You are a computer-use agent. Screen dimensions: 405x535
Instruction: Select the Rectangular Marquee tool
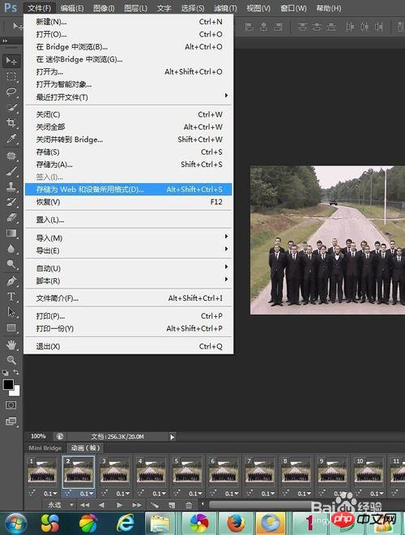(x=11, y=76)
